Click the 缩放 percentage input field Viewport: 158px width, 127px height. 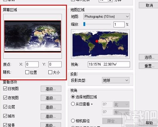[119, 24]
